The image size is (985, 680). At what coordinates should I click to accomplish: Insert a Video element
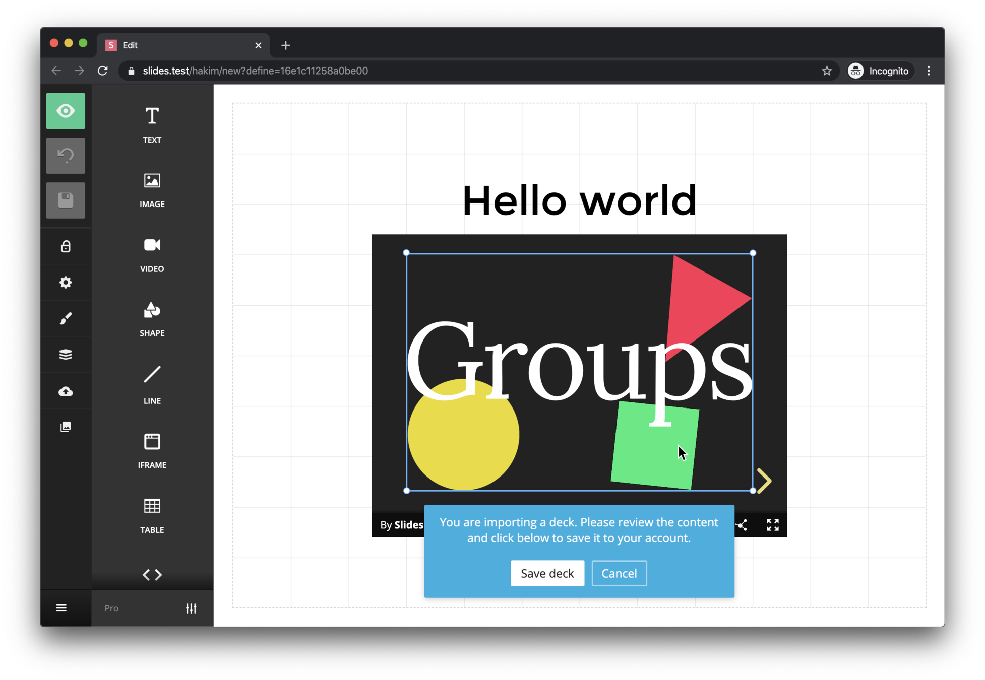pos(152,254)
